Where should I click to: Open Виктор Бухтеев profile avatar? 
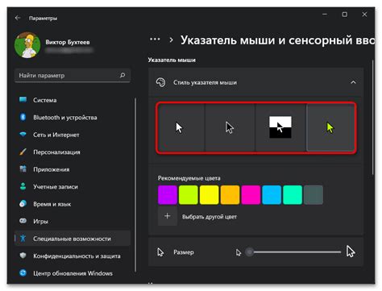(27, 45)
